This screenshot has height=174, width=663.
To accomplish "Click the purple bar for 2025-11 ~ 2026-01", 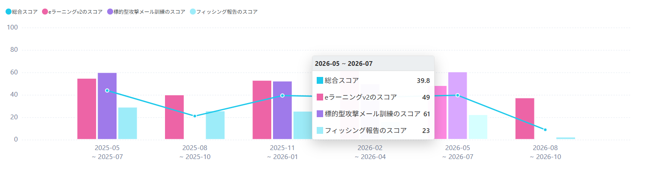I will [282, 110].
